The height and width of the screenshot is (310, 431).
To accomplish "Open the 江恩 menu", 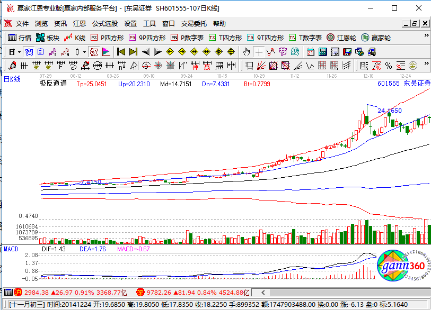I will [x=80, y=24].
